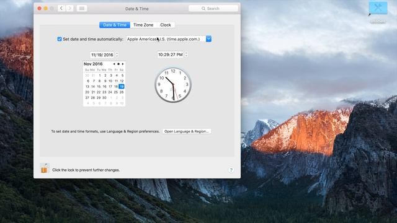Select November 10 in the calendar

pos(110,81)
